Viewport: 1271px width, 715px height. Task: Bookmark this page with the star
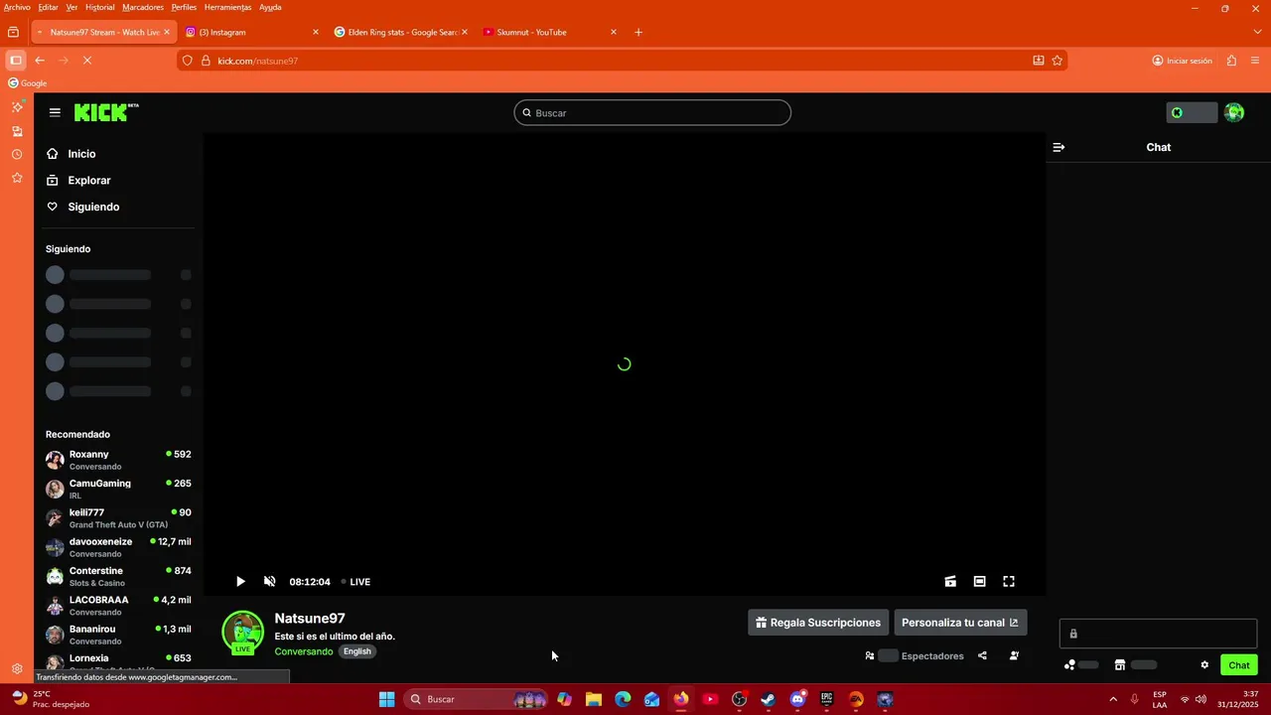click(x=1058, y=61)
